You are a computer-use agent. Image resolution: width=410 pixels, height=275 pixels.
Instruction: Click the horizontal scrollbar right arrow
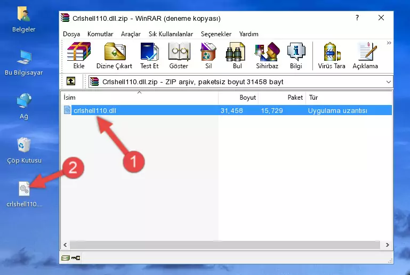coord(387,245)
